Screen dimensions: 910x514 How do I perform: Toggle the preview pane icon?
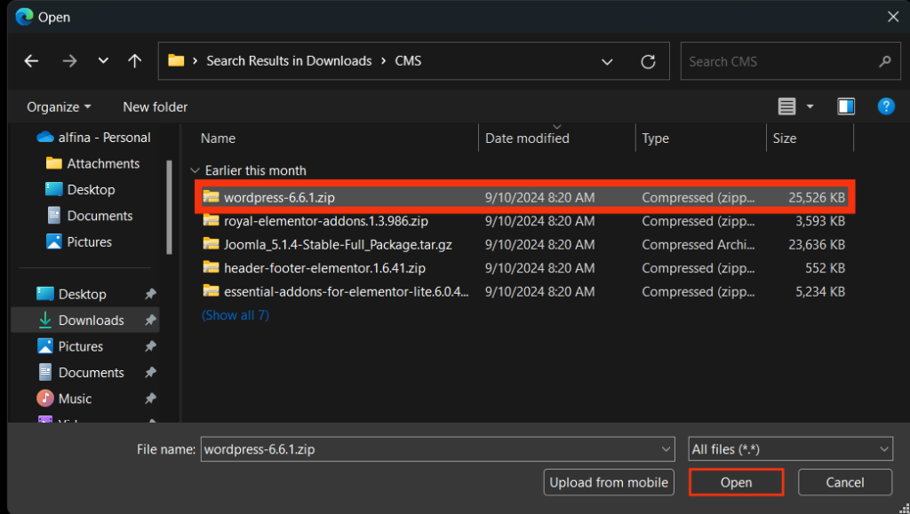point(845,107)
